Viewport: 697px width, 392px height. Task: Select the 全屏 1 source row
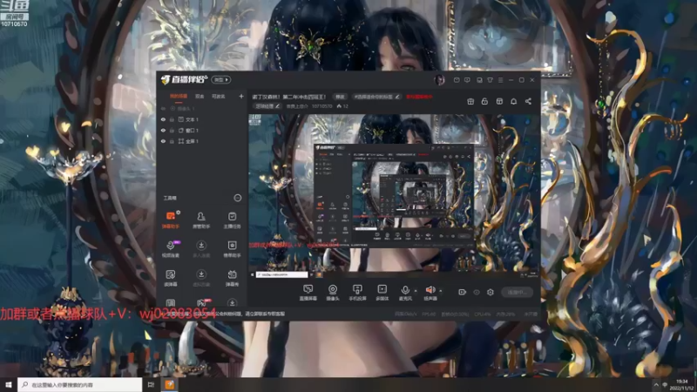click(202, 141)
